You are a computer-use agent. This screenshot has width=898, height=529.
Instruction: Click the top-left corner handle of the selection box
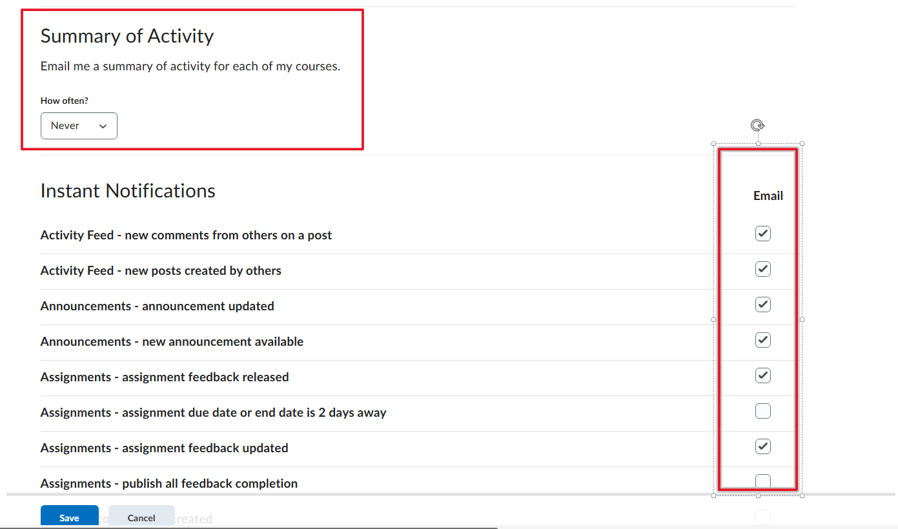tap(713, 143)
